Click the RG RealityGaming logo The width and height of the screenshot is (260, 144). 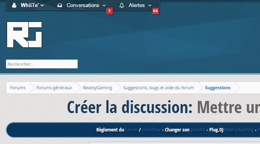click(x=24, y=35)
